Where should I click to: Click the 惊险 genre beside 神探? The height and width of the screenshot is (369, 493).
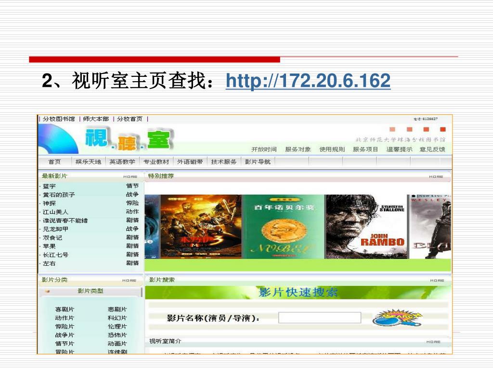[132, 203]
